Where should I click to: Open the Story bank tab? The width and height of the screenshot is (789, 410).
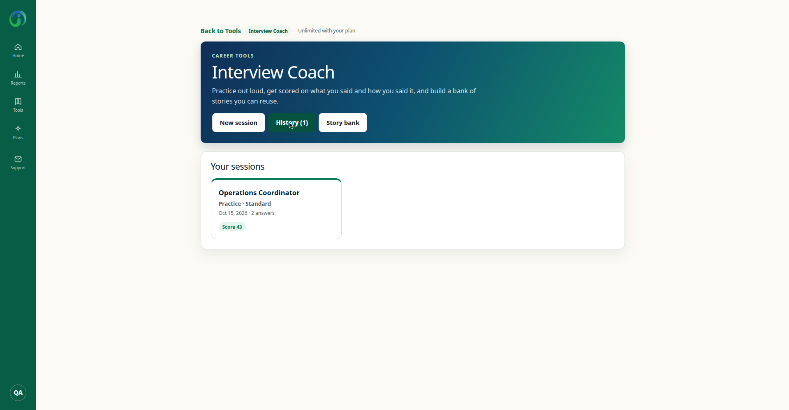(343, 123)
